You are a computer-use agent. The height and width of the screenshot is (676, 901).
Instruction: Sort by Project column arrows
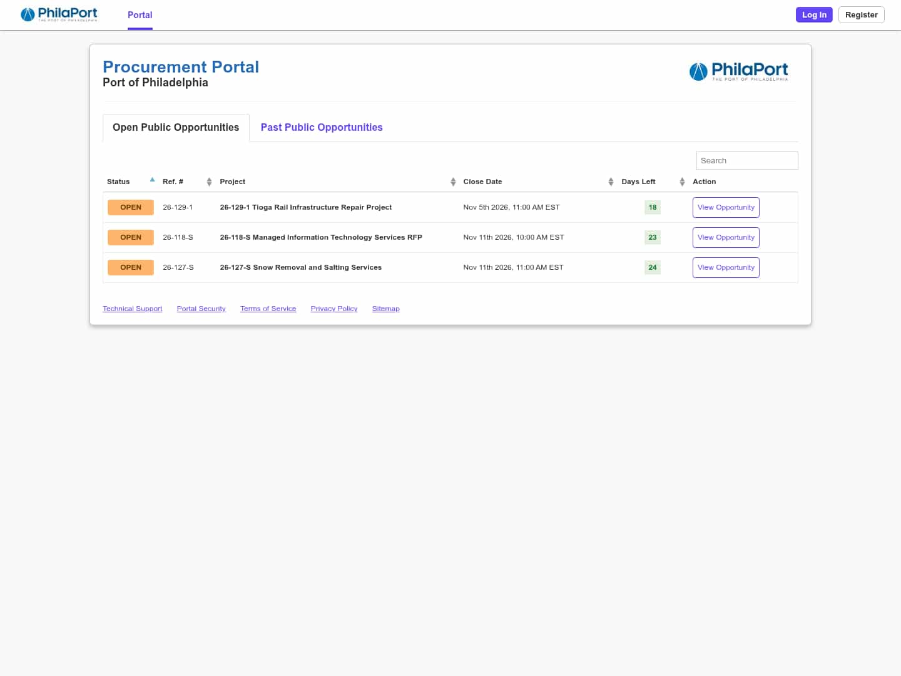pos(453,182)
